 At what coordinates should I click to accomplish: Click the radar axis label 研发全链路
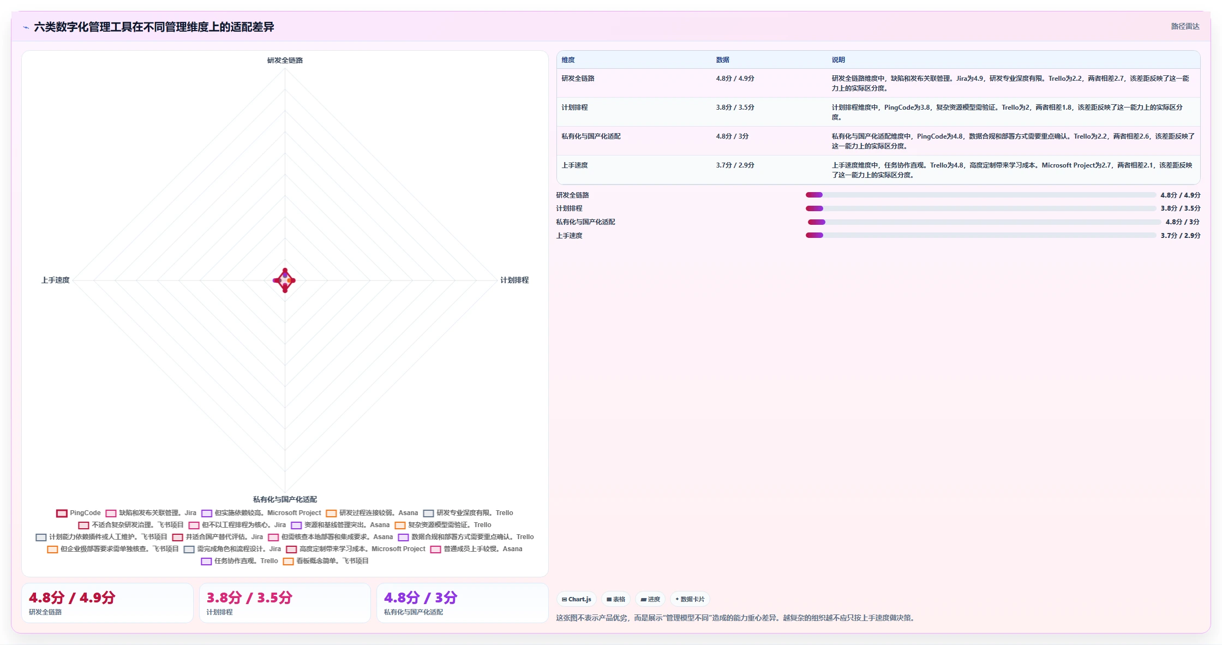click(x=285, y=61)
